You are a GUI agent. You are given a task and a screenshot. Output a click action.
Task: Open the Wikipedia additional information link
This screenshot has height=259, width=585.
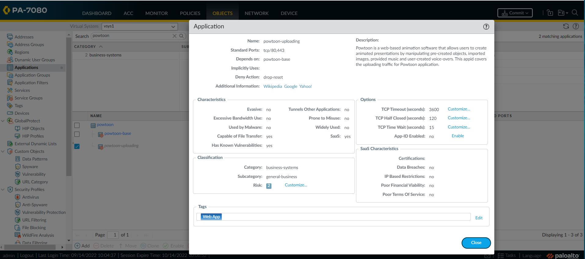pos(272,86)
